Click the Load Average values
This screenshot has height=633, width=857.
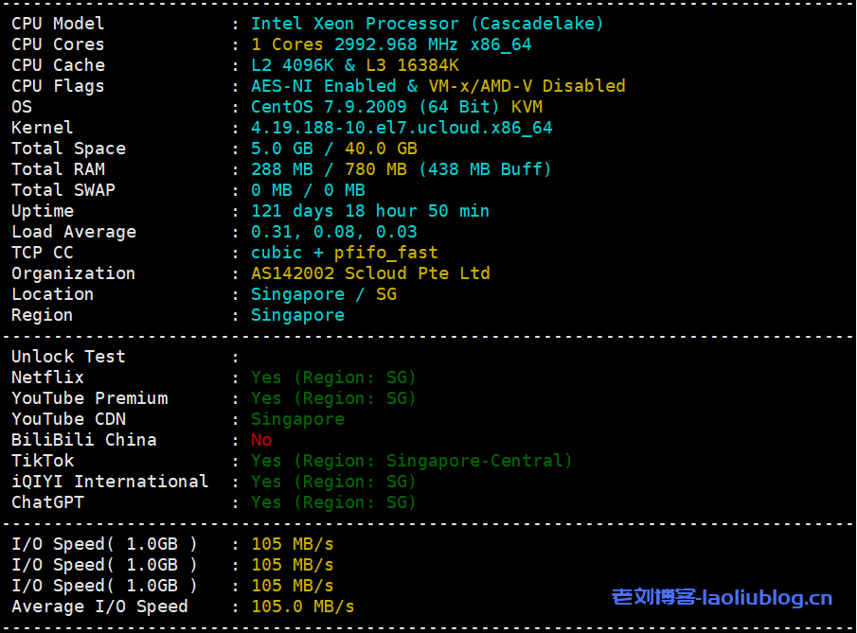click(x=333, y=232)
